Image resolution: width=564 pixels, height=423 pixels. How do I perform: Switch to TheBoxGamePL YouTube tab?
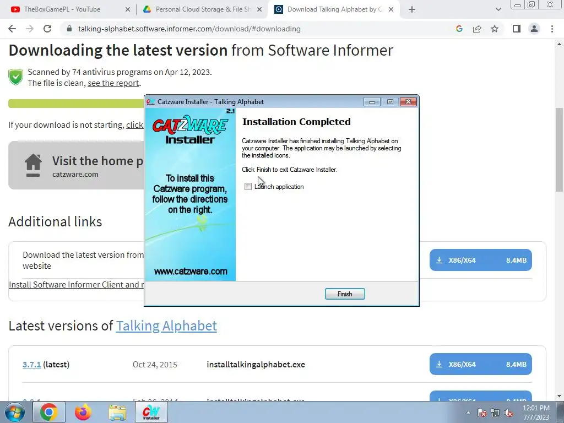point(62,9)
